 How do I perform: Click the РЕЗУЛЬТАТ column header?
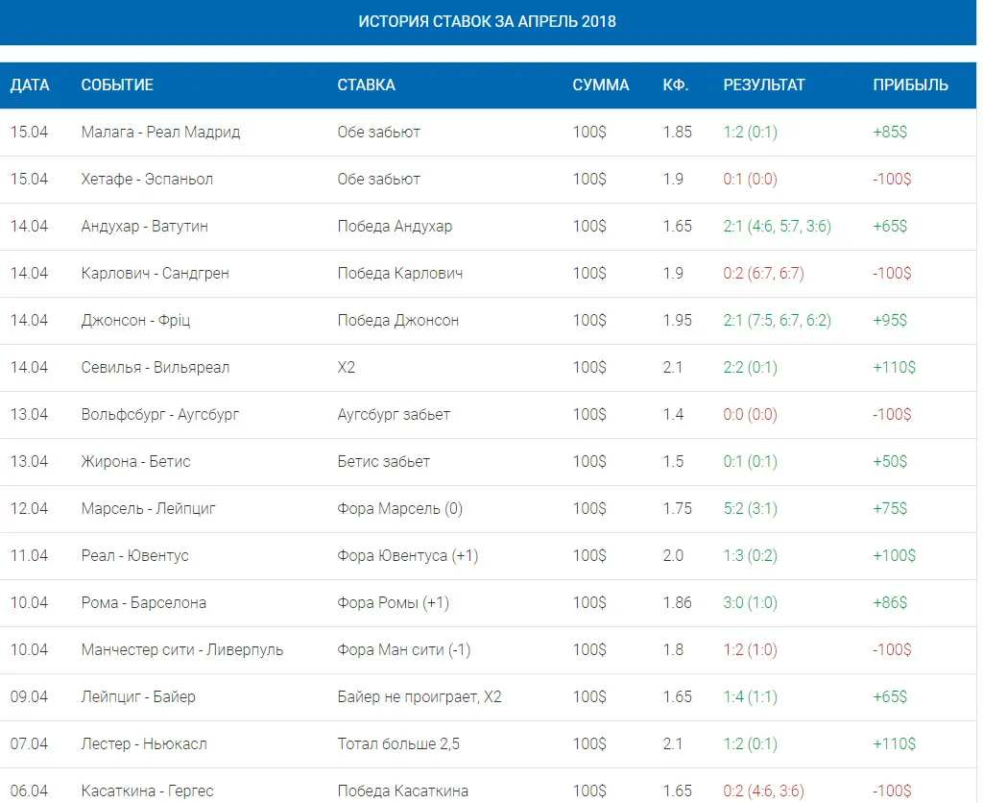click(764, 85)
